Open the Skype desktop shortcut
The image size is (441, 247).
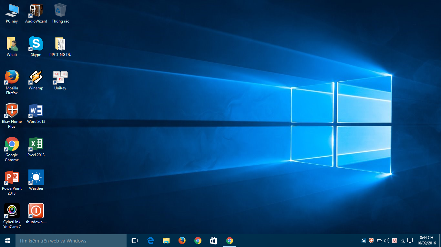point(36,44)
